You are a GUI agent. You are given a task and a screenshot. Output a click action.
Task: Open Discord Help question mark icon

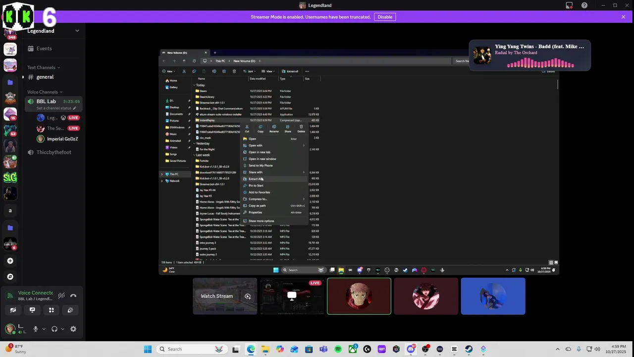coord(584,5)
